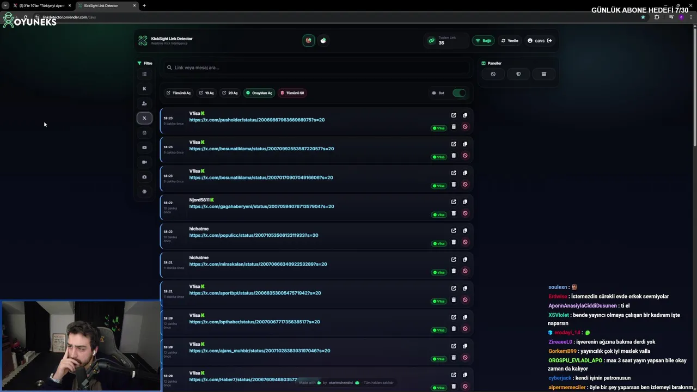Open sportbpt link external icon

coord(454,289)
